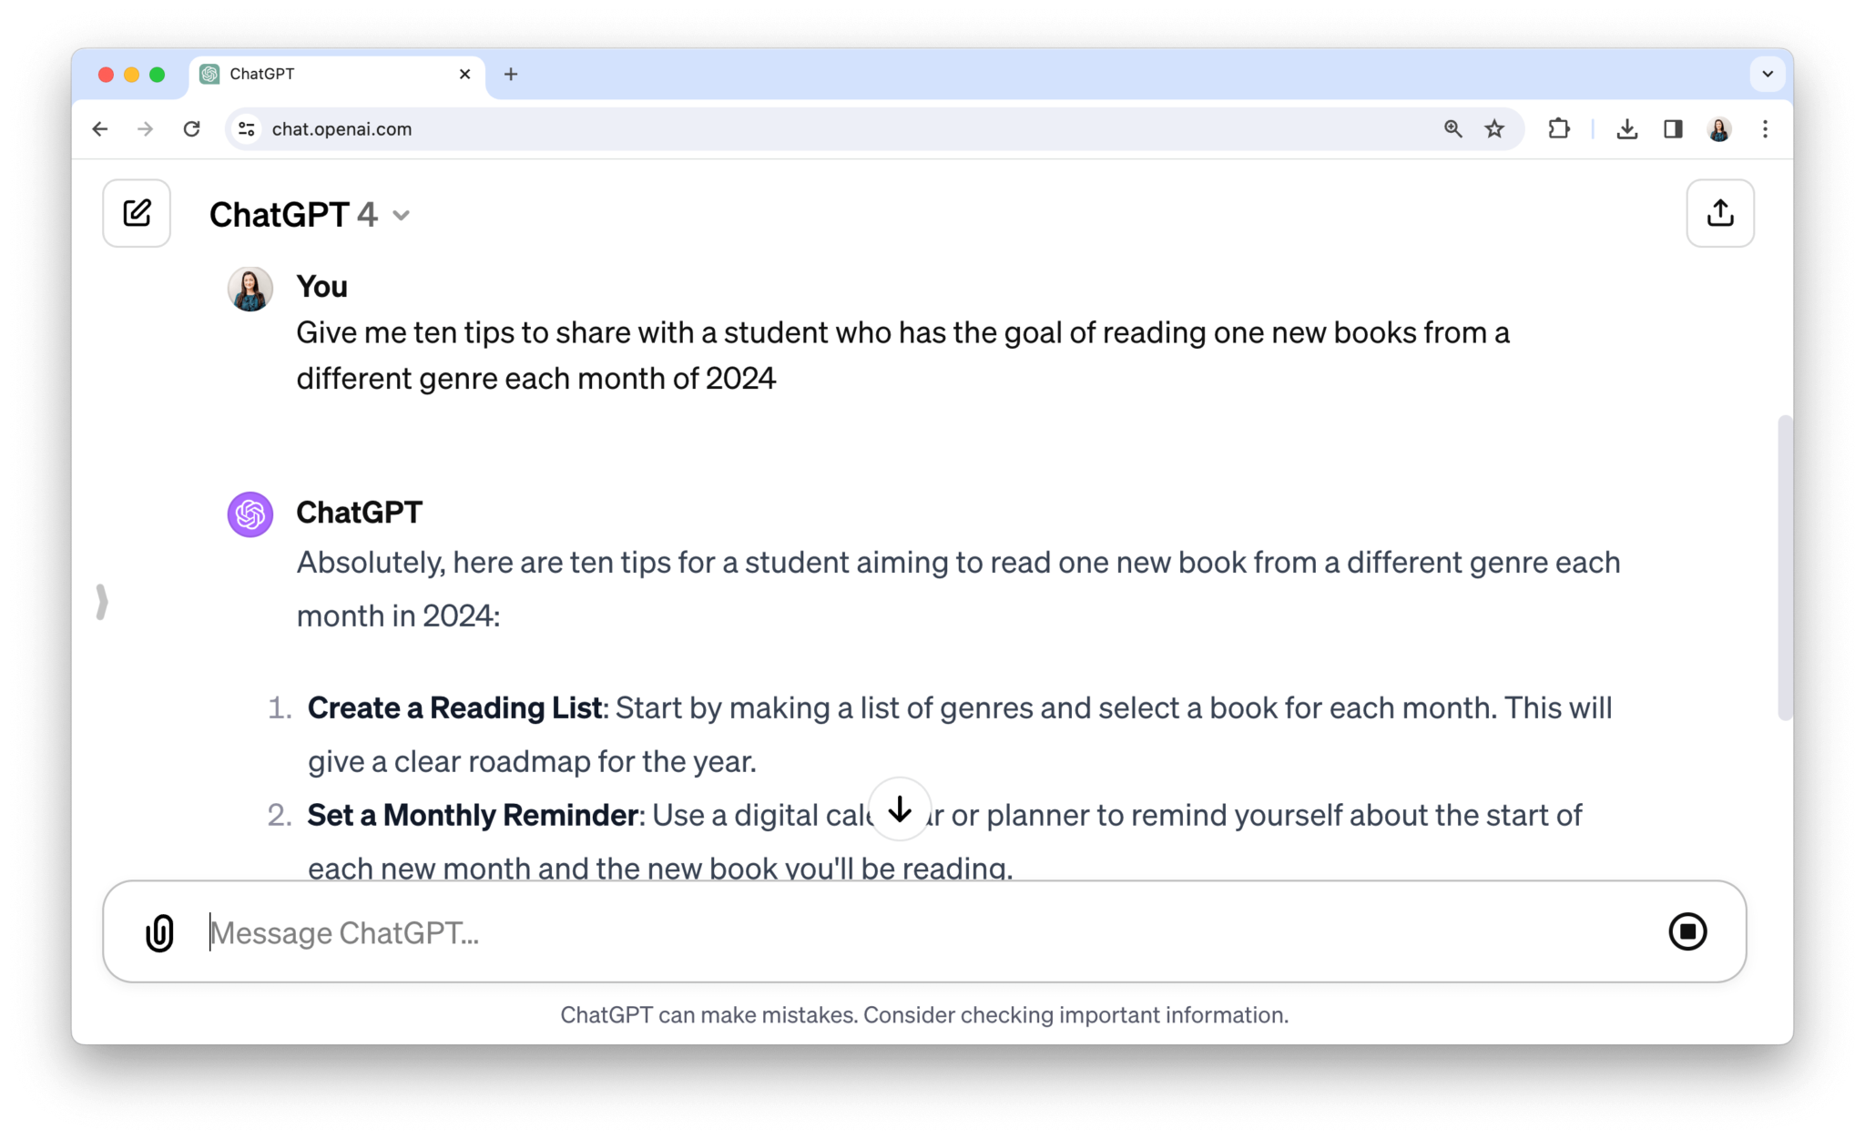Screen dimensions: 1865x1139
Task: Attach a file using the paperclip icon
Action: (160, 931)
